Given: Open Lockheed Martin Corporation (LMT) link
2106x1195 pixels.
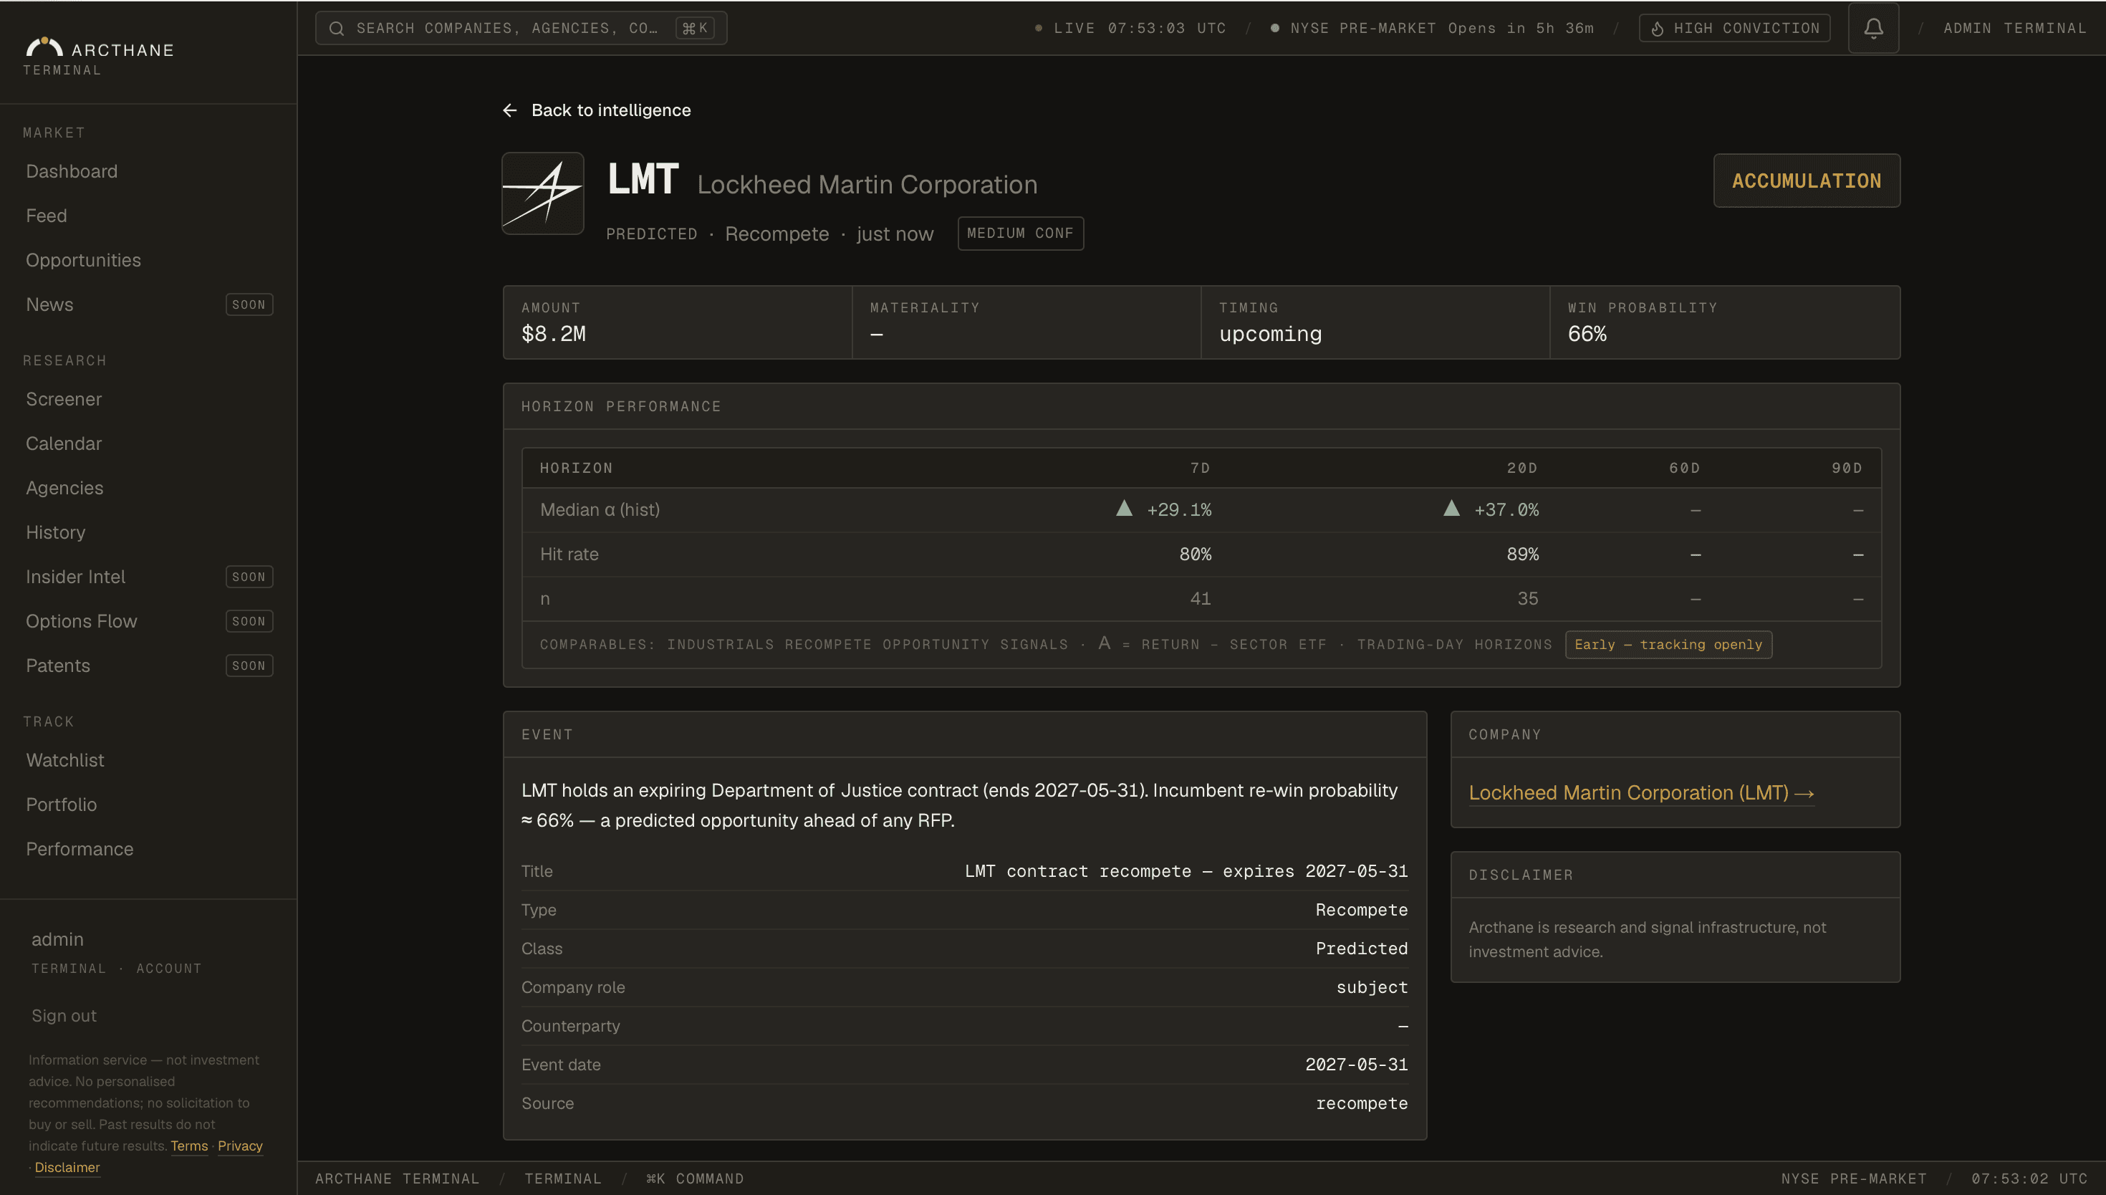Looking at the screenshot, I should (x=1641, y=793).
